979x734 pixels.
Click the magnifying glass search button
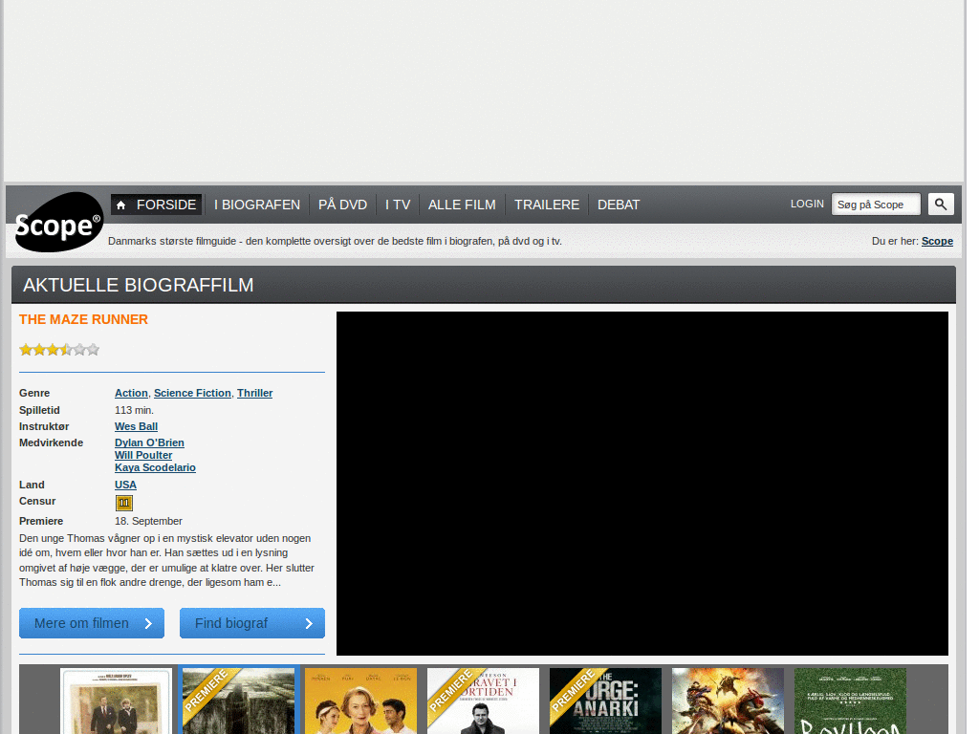[941, 205]
